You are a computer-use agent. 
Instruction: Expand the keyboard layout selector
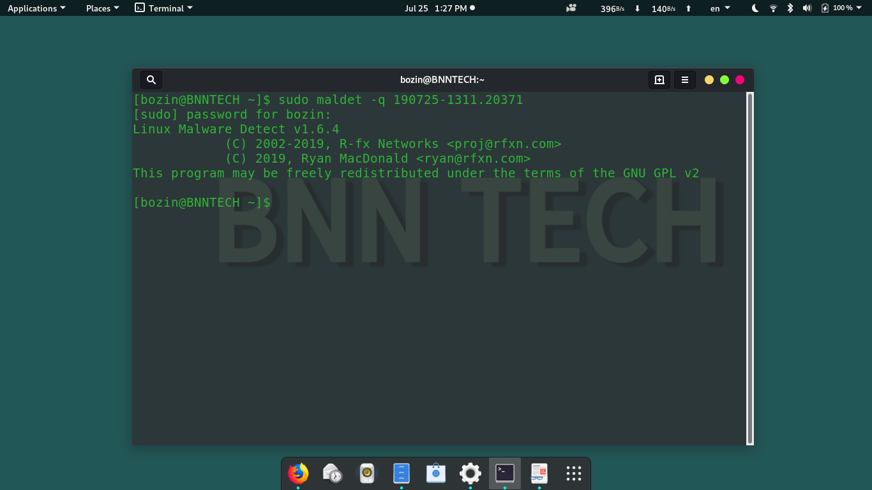click(x=718, y=8)
